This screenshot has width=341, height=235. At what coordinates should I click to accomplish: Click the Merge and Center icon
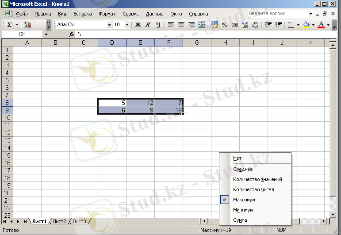point(202,25)
